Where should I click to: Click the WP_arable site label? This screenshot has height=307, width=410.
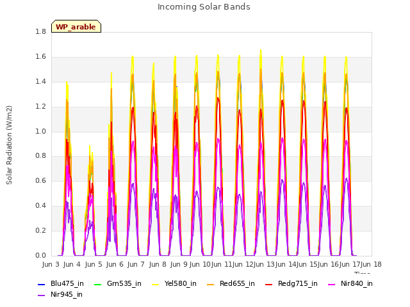[x=76, y=27]
